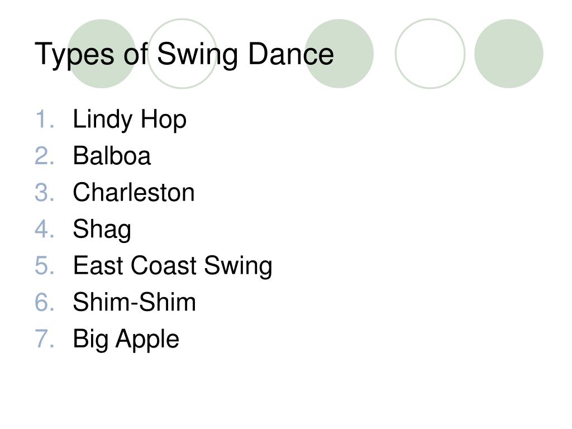Click the empty outlined circle at right
Image resolution: width=572 pixels, height=429 pixels.
(x=430, y=54)
